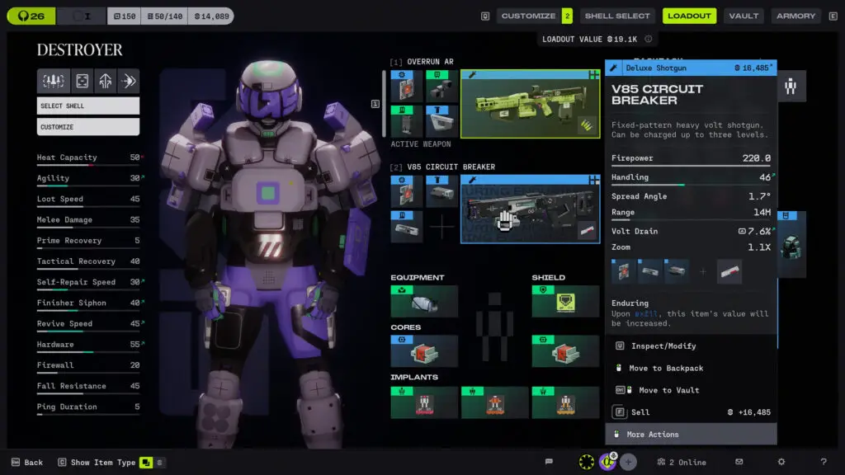Choose Move to Backpack option

[667, 368]
